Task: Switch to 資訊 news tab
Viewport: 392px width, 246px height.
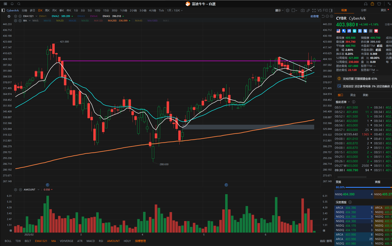Action: coord(383,10)
